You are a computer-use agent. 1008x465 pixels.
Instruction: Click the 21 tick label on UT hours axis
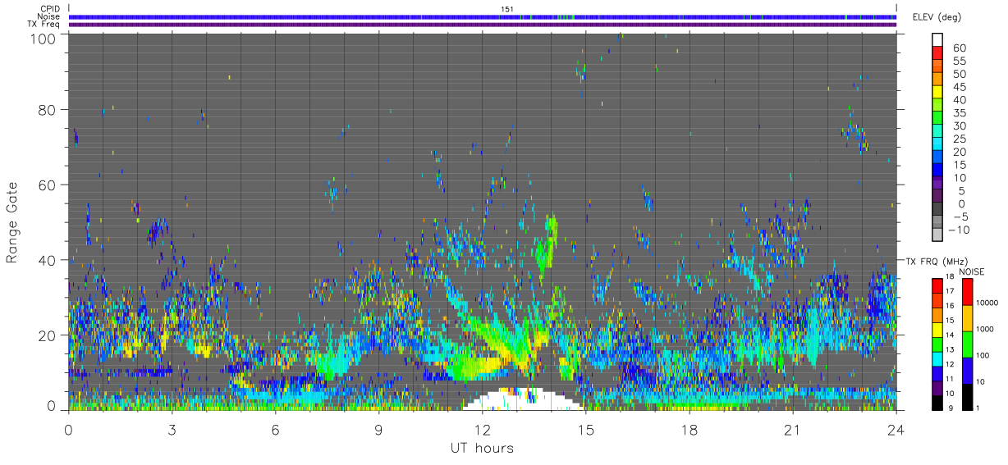(793, 430)
